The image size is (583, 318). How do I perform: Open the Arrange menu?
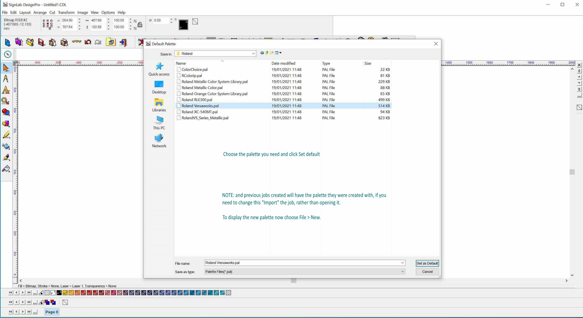tap(40, 13)
